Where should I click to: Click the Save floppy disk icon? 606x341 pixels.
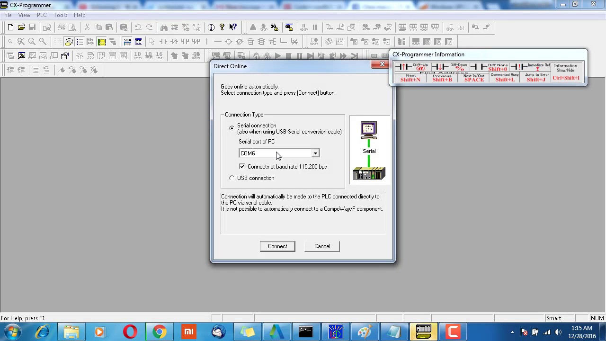pos(32,27)
